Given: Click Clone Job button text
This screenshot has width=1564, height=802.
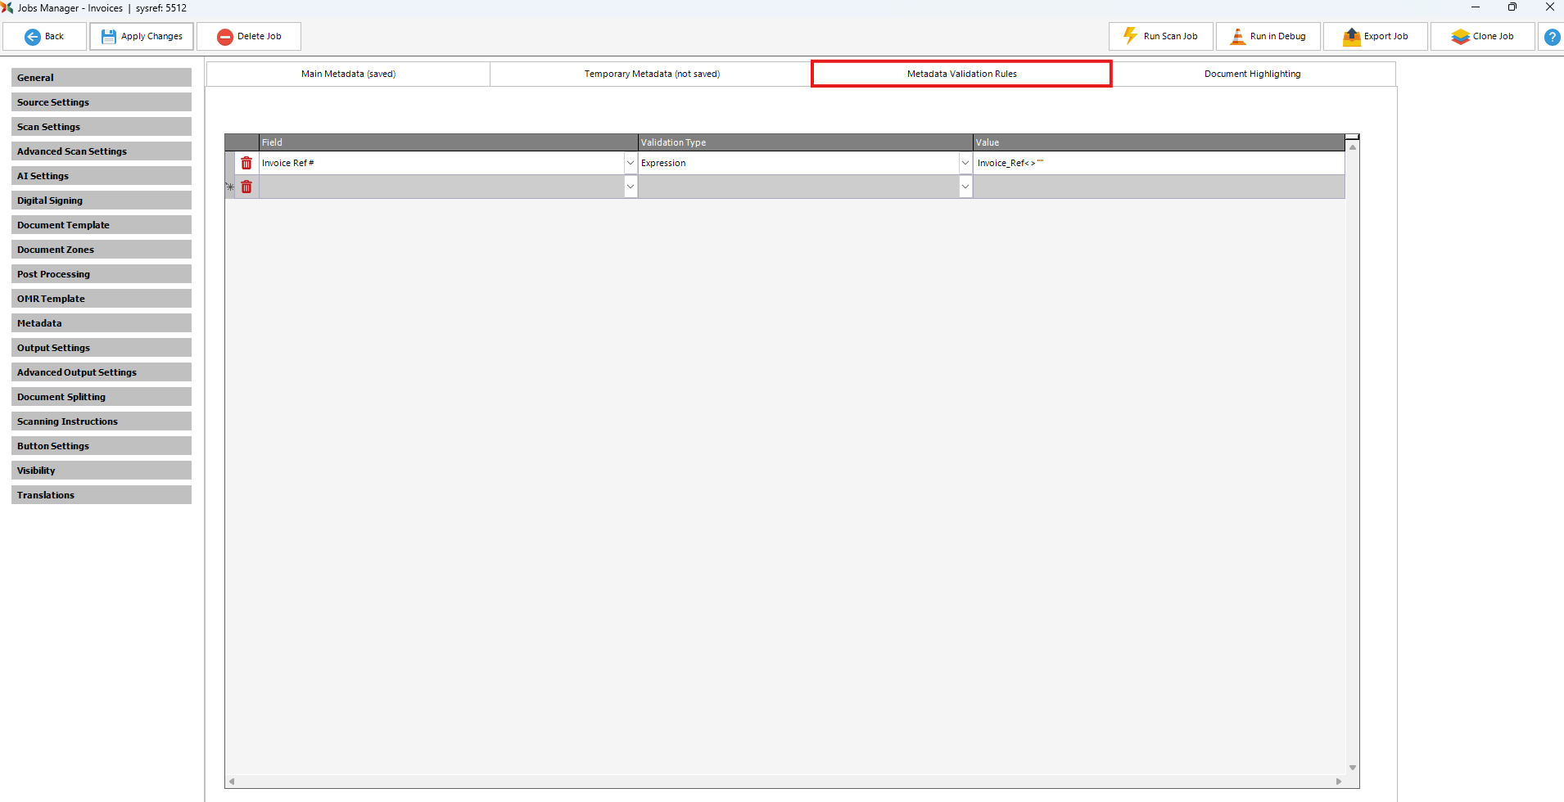Looking at the screenshot, I should point(1493,37).
